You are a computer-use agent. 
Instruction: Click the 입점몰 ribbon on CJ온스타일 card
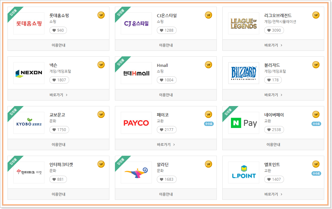(120, 12)
